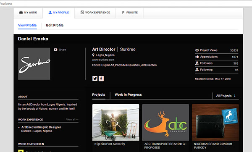252x152 pixels.
Task: Click the 30531 project views count
Action: point(234,50)
